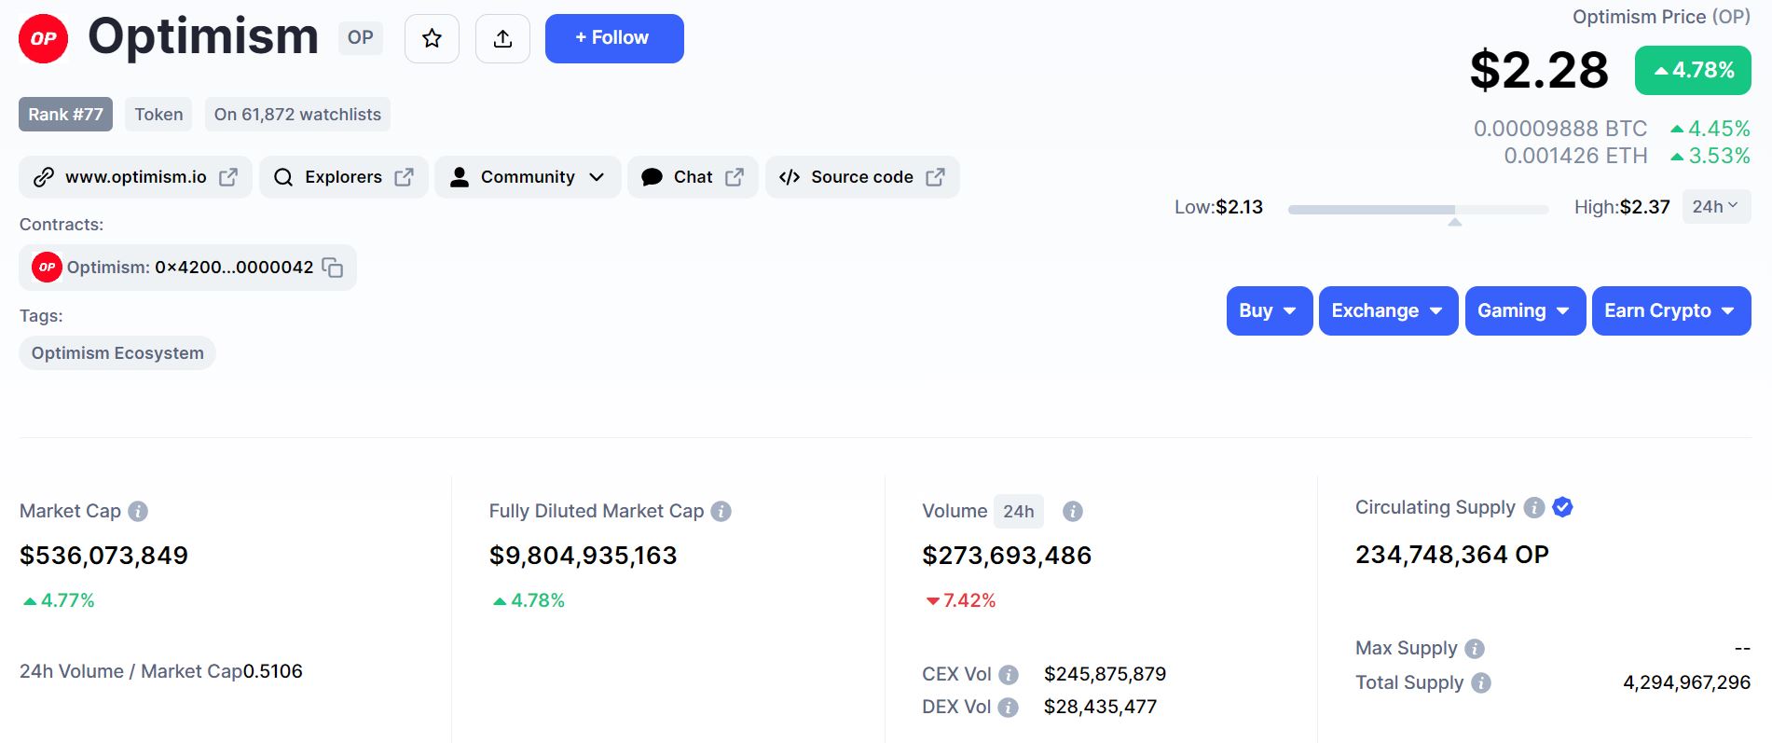Click the Circulating Supply info icon

(x=1533, y=507)
